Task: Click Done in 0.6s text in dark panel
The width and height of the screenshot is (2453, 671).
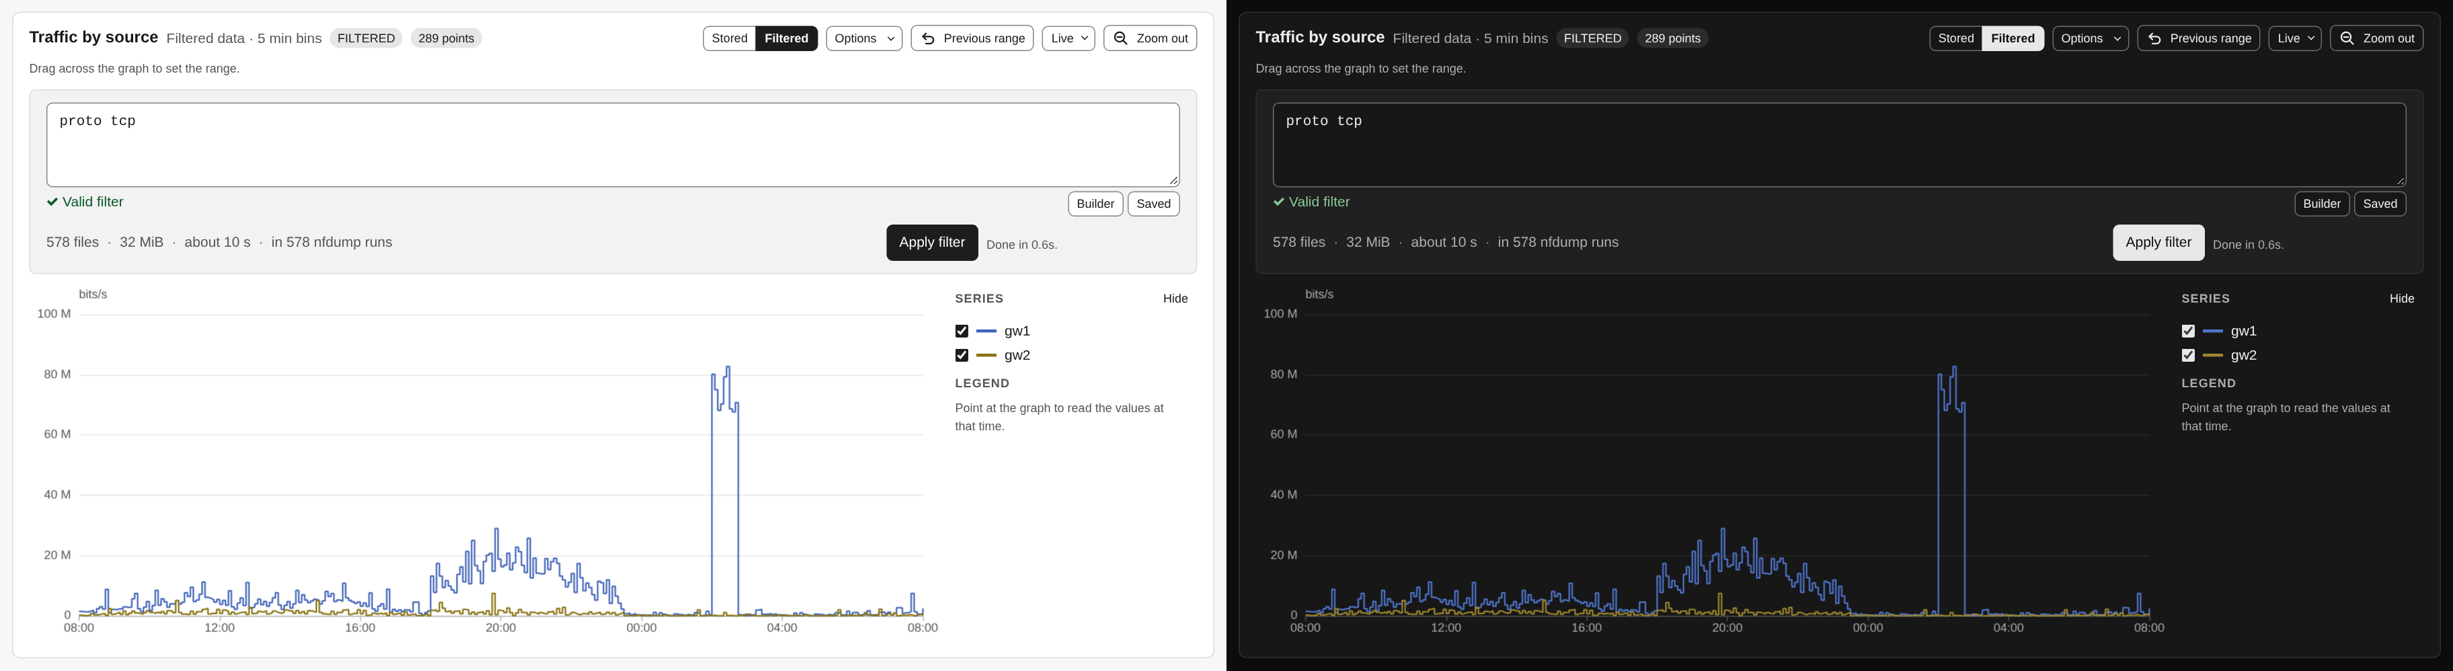Action: click(x=2249, y=245)
